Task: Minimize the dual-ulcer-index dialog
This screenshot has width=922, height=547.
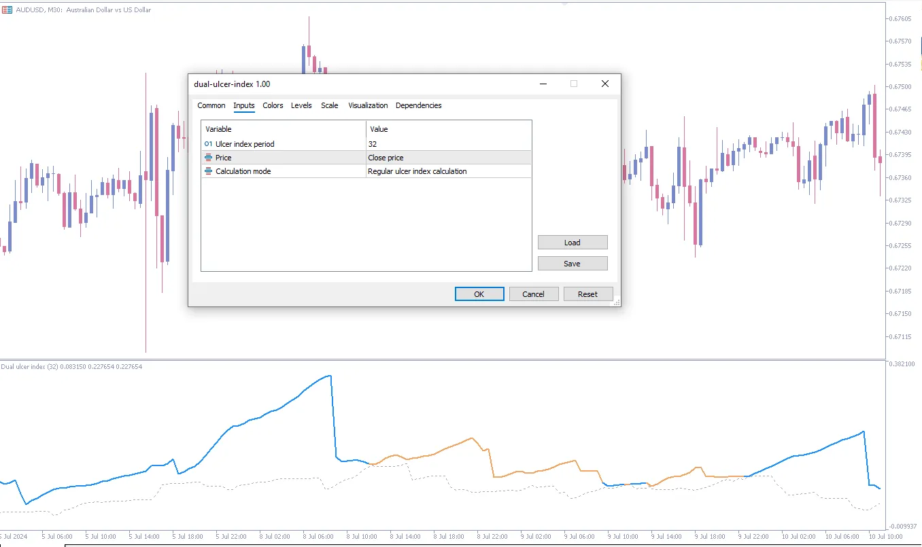Action: point(543,84)
